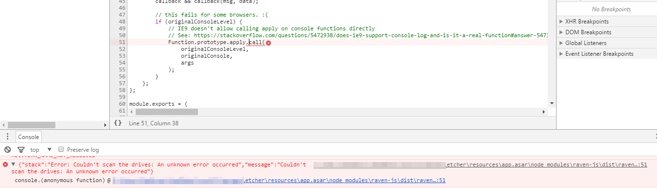Click the code editor's scroll-down arrow
This screenshot has height=188, width=657.
coord(552,104)
